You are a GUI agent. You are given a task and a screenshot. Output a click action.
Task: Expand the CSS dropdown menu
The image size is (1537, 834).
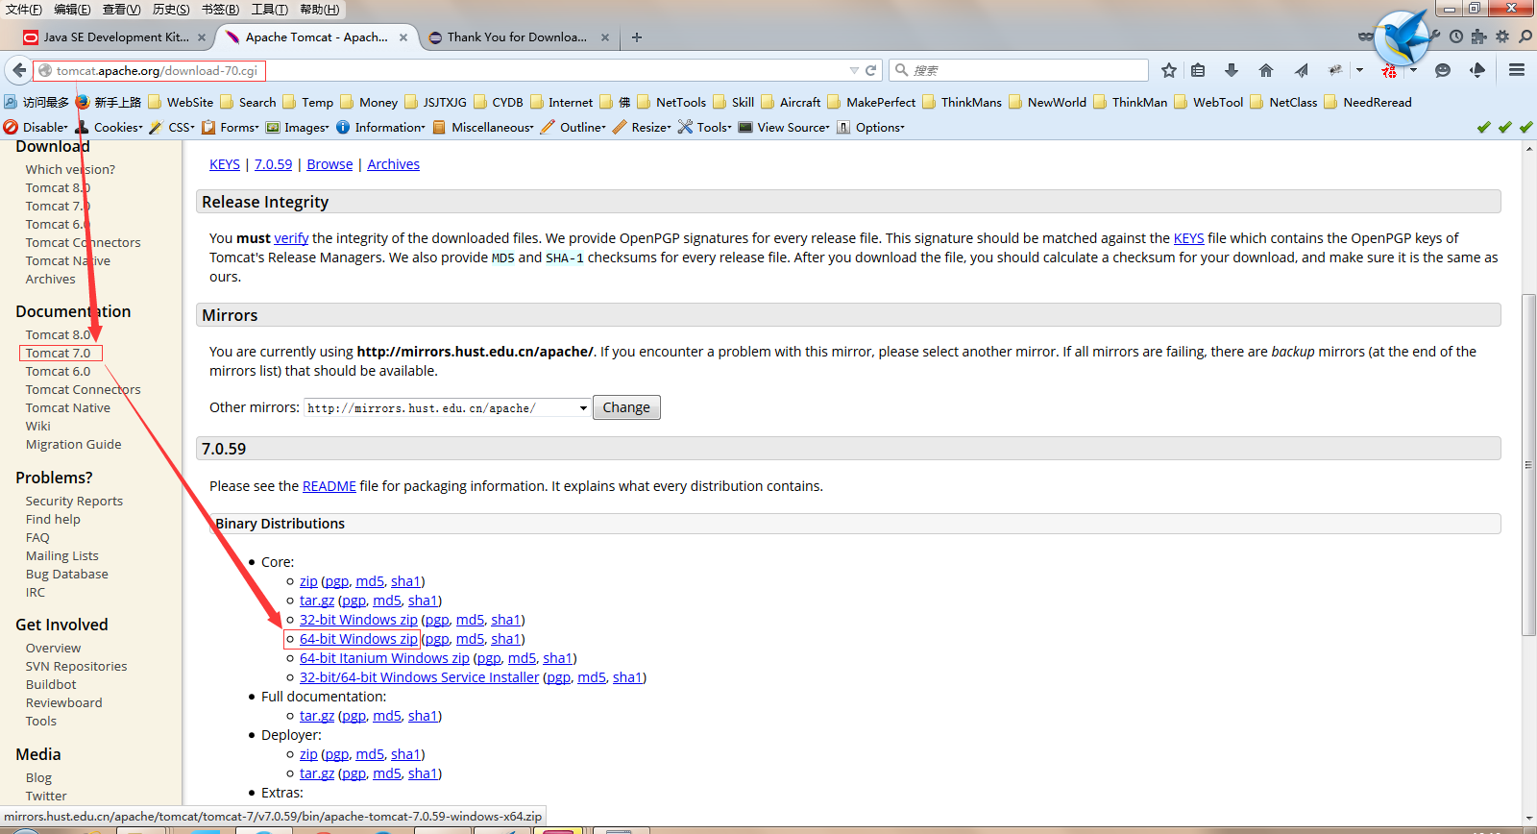point(172,127)
